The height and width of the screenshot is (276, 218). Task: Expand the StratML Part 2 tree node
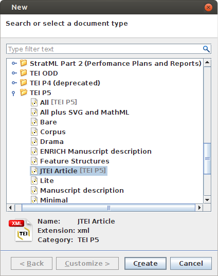pyautogui.click(x=14, y=63)
